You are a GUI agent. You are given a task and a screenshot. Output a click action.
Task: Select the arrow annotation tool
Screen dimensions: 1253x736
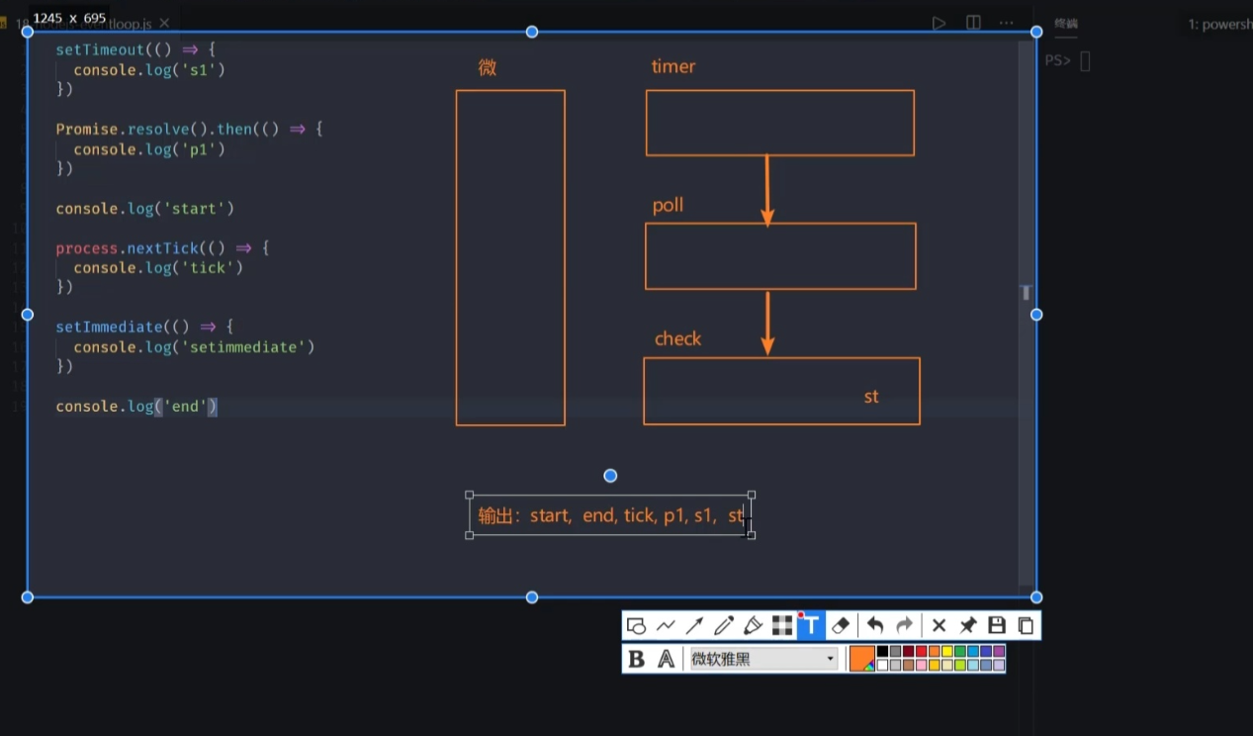click(x=694, y=625)
